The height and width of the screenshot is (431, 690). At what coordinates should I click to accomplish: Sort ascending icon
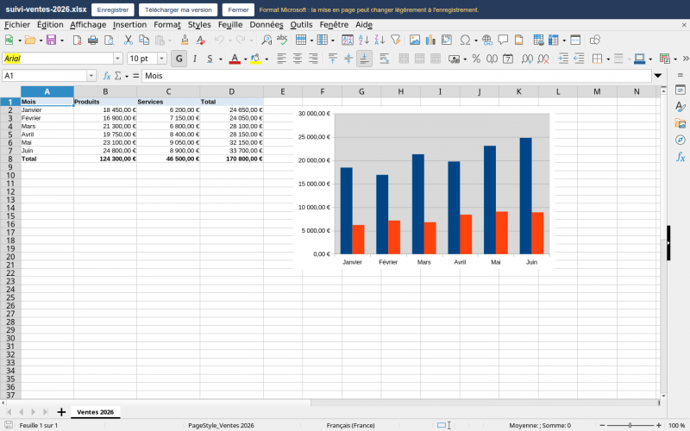(364, 40)
